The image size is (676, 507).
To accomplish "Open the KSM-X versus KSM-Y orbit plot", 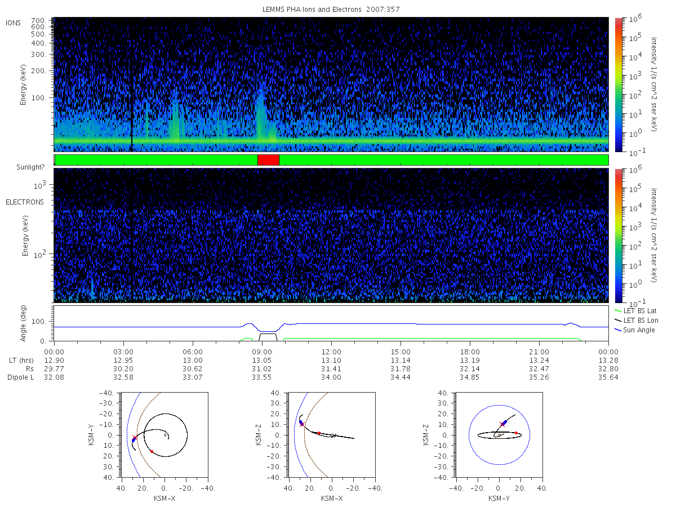I will [164, 435].
